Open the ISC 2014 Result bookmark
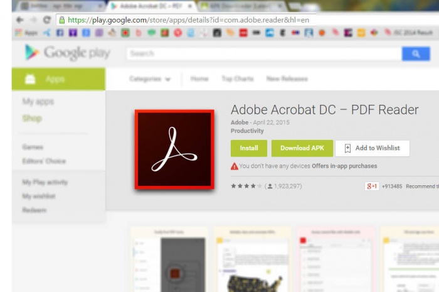439x292 pixels. (408, 33)
